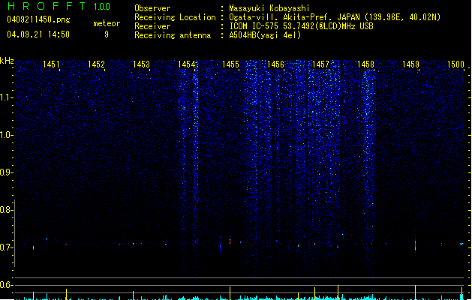Click the HROFFT program title
The width and height of the screenshot is (472, 300).
pyautogui.click(x=47, y=6)
